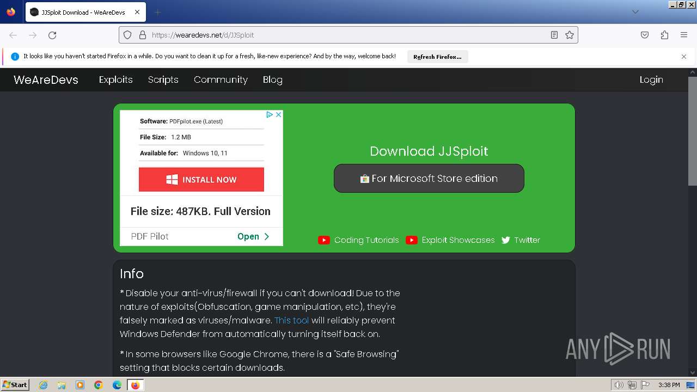Click the scrollbar down arrow
The image size is (697, 392).
click(692, 372)
